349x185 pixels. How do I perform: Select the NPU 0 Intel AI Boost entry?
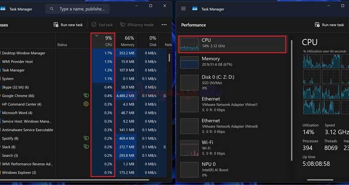click(232, 170)
